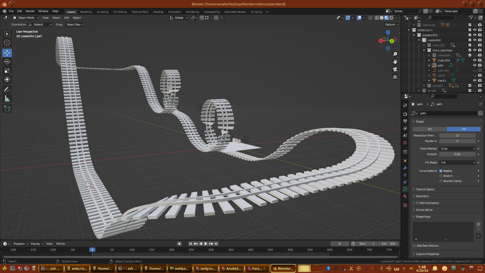The width and height of the screenshot is (485, 273).
Task: Enable the Stretch checkbox
Action: (441, 176)
